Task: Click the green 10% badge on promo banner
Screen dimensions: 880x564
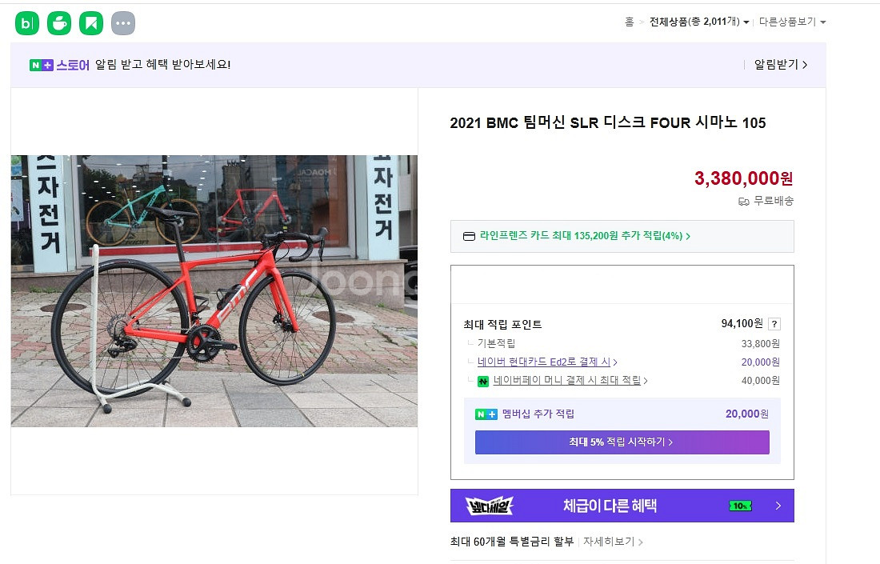Action: (739, 506)
